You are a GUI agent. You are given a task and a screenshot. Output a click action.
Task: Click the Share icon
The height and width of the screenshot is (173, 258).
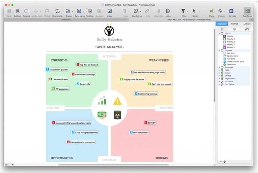coord(211,11)
